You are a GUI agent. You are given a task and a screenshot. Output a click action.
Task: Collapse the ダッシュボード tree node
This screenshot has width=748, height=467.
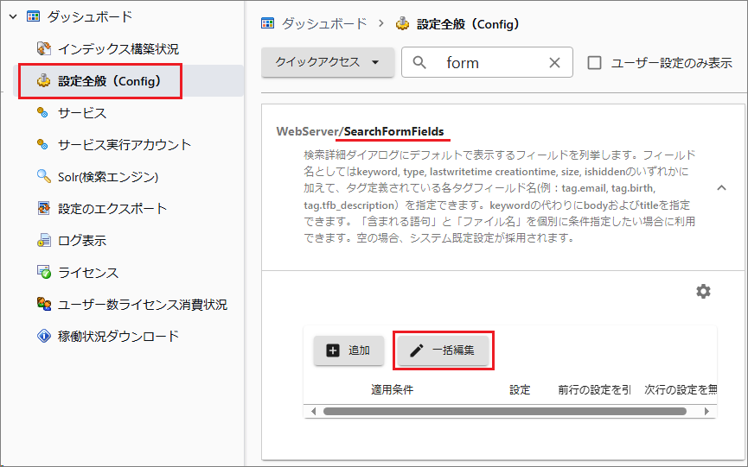point(13,16)
